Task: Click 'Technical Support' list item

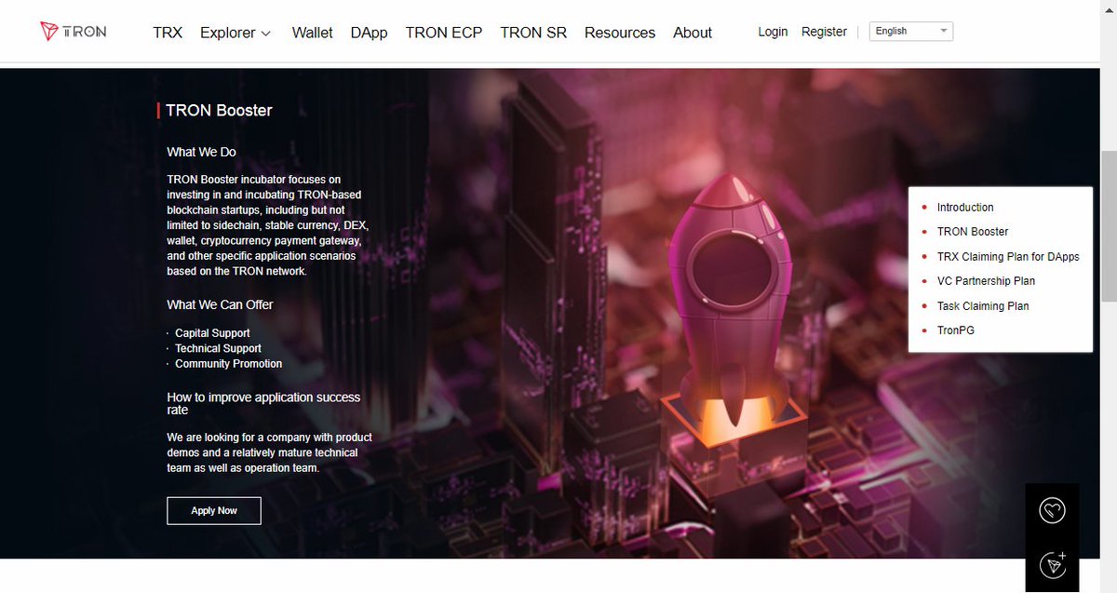Action: (x=218, y=348)
